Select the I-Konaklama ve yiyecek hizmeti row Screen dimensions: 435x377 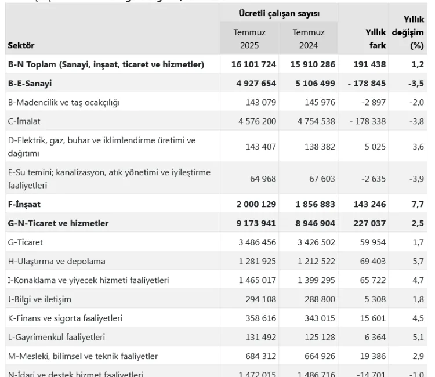(88, 280)
